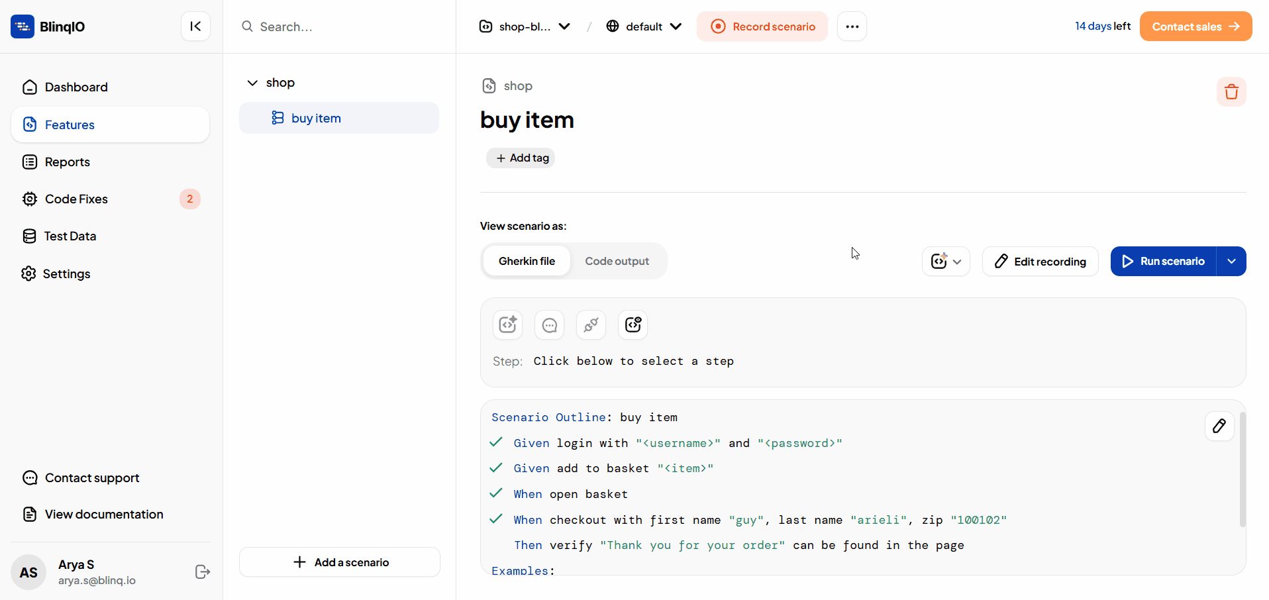
Task: Click the Record scenario button
Action: tap(762, 26)
